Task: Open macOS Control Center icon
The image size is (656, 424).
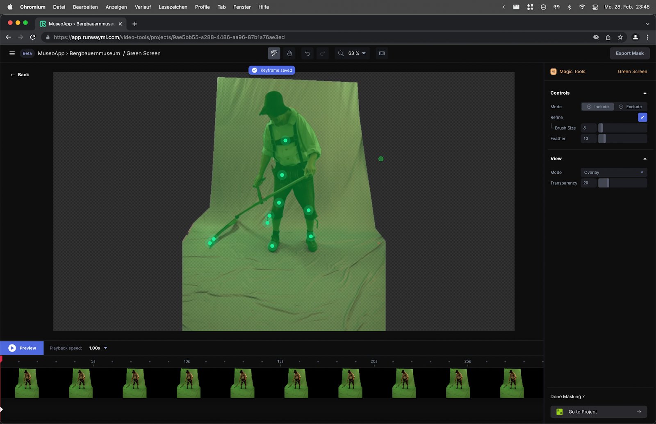Action: tap(595, 7)
